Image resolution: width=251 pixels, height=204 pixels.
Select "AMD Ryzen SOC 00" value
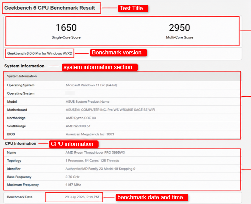pos(81,118)
